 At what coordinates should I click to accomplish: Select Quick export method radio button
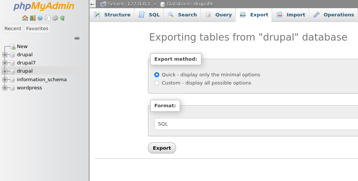(x=157, y=75)
